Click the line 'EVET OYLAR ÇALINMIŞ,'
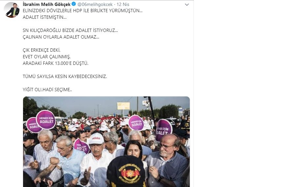The width and height of the screenshot is (290, 187). coord(46,57)
